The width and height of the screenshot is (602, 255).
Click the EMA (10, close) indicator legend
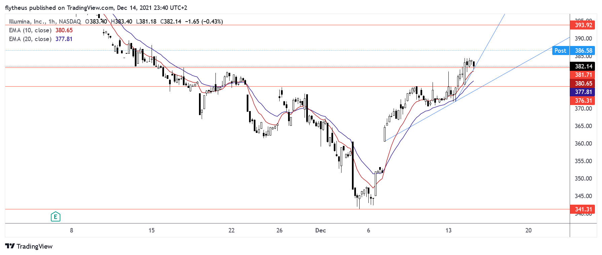click(x=41, y=30)
